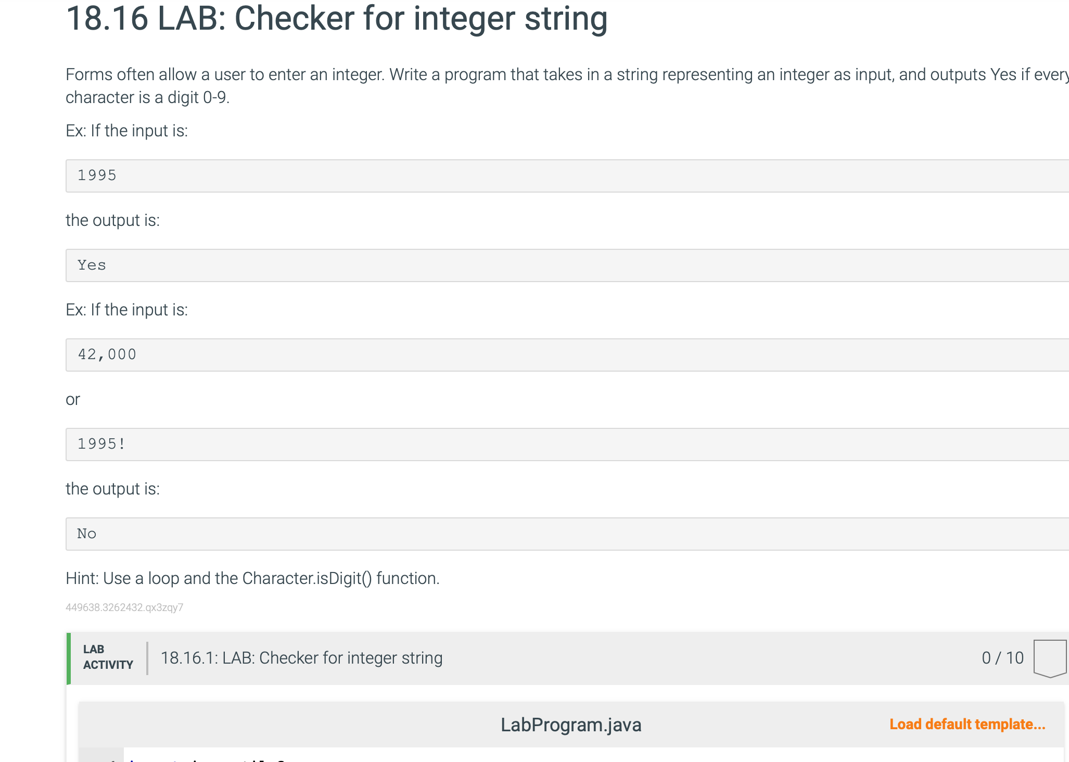Click the 18.16.1 lab activity title
The height and width of the screenshot is (762, 1069).
pyautogui.click(x=301, y=658)
